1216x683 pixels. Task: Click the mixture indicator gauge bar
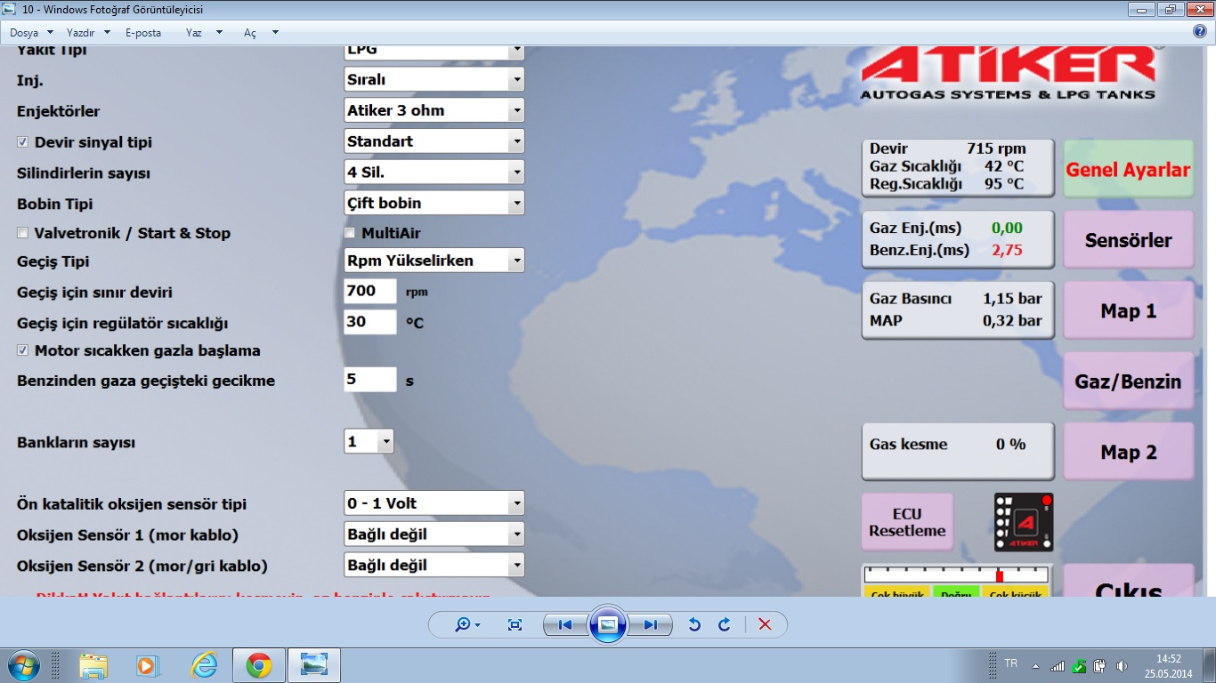click(957, 575)
